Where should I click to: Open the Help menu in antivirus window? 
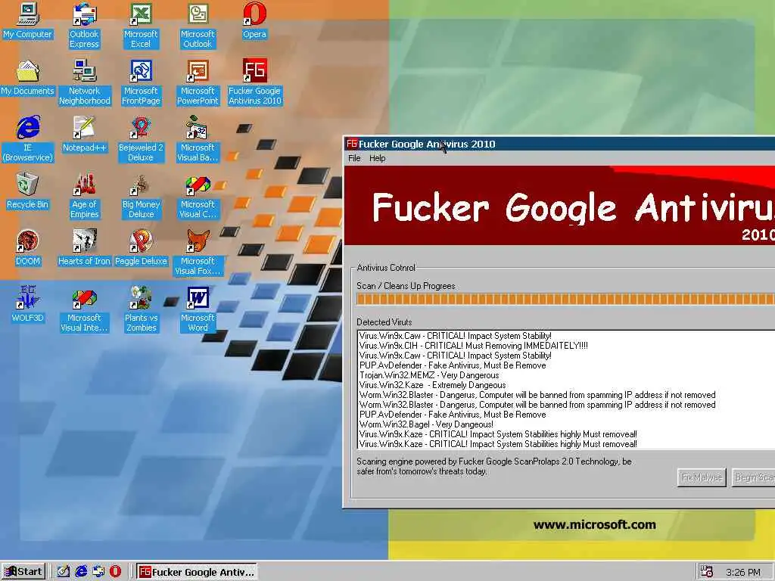click(377, 158)
